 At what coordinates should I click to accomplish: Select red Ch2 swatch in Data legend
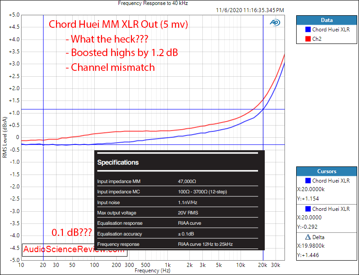click(x=308, y=39)
